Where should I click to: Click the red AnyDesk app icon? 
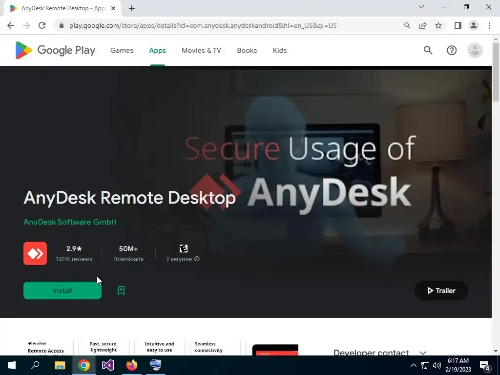(35, 253)
